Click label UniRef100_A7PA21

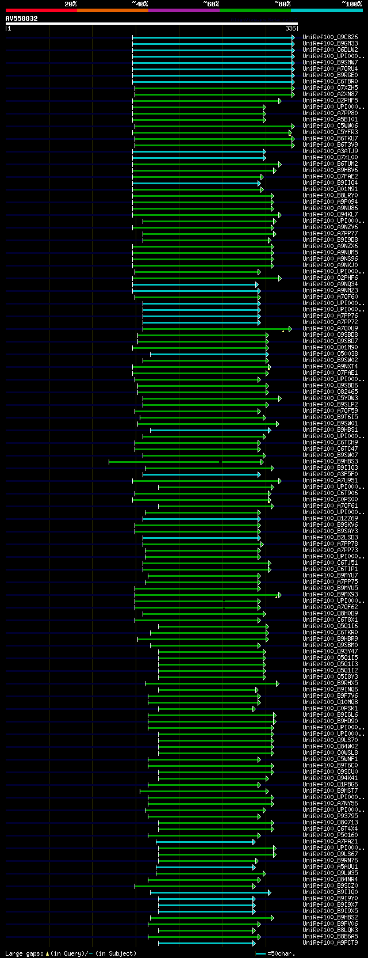[330, 842]
